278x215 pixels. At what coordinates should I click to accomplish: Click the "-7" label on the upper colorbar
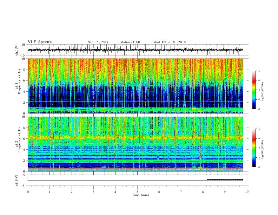(259, 109)
